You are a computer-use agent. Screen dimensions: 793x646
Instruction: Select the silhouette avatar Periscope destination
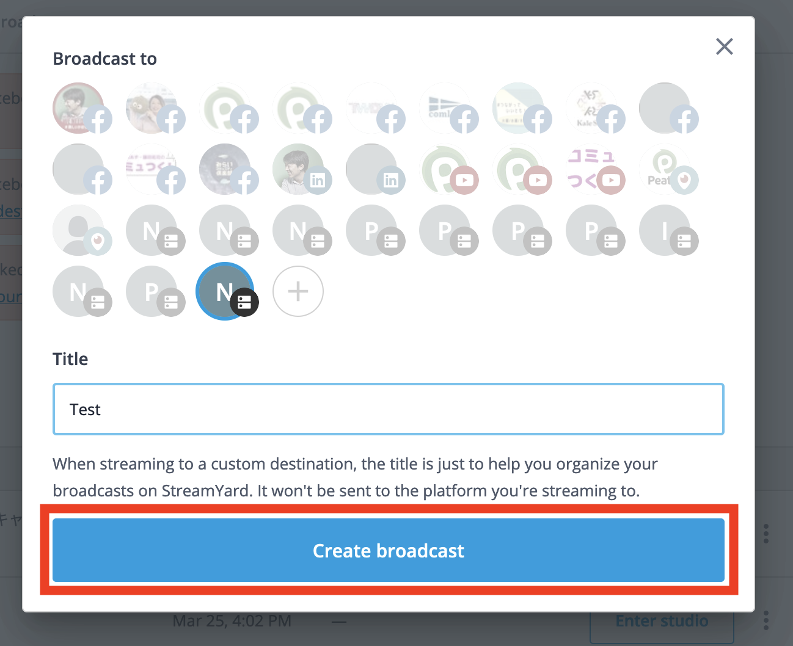click(79, 230)
